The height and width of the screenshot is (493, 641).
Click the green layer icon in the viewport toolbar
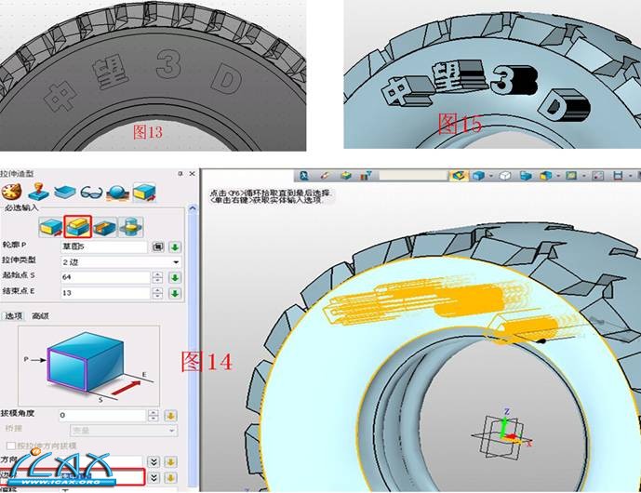click(x=346, y=176)
